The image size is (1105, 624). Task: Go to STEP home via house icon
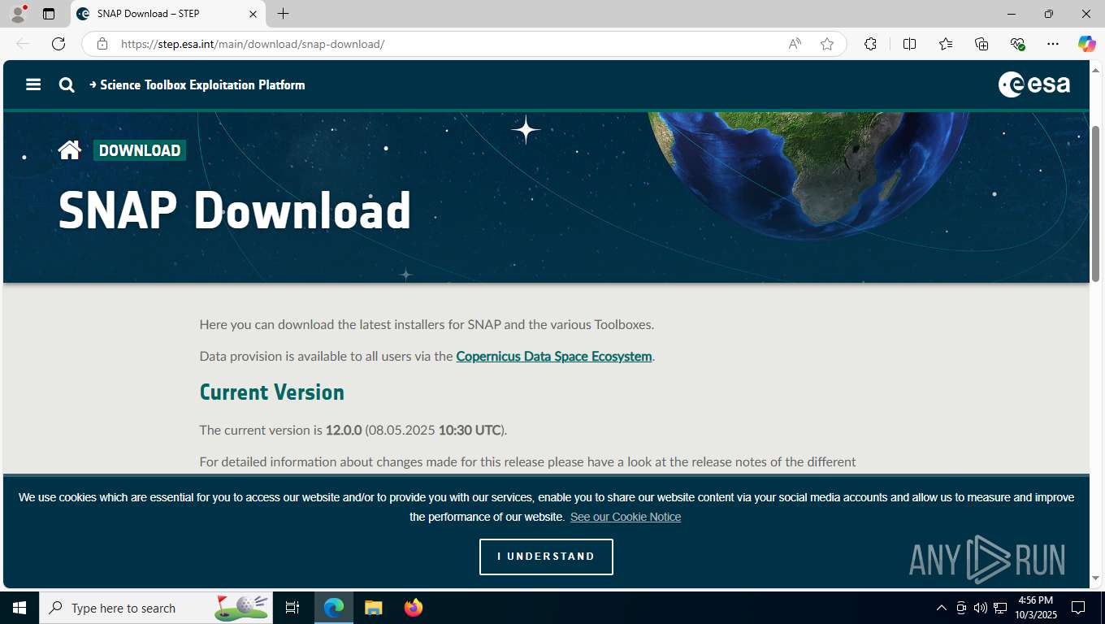(70, 150)
